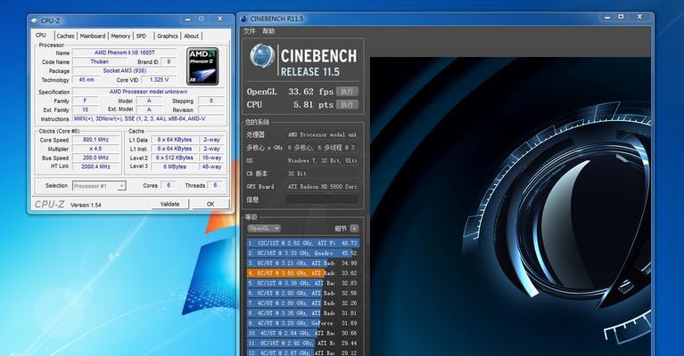Image resolution: width=684 pixels, height=356 pixels.
Task: Select ranking row 8 4C/8T @ 3.35 GHz
Action: point(302,313)
